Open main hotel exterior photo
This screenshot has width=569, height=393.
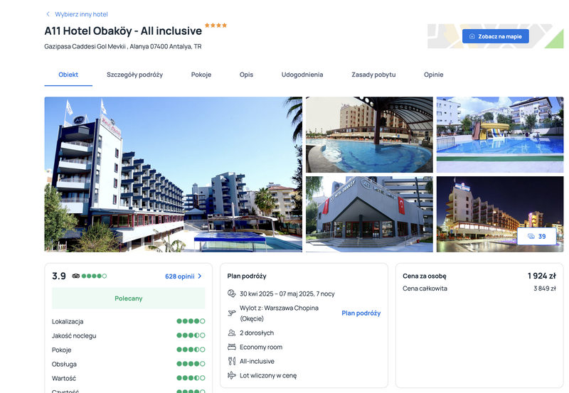(x=173, y=174)
